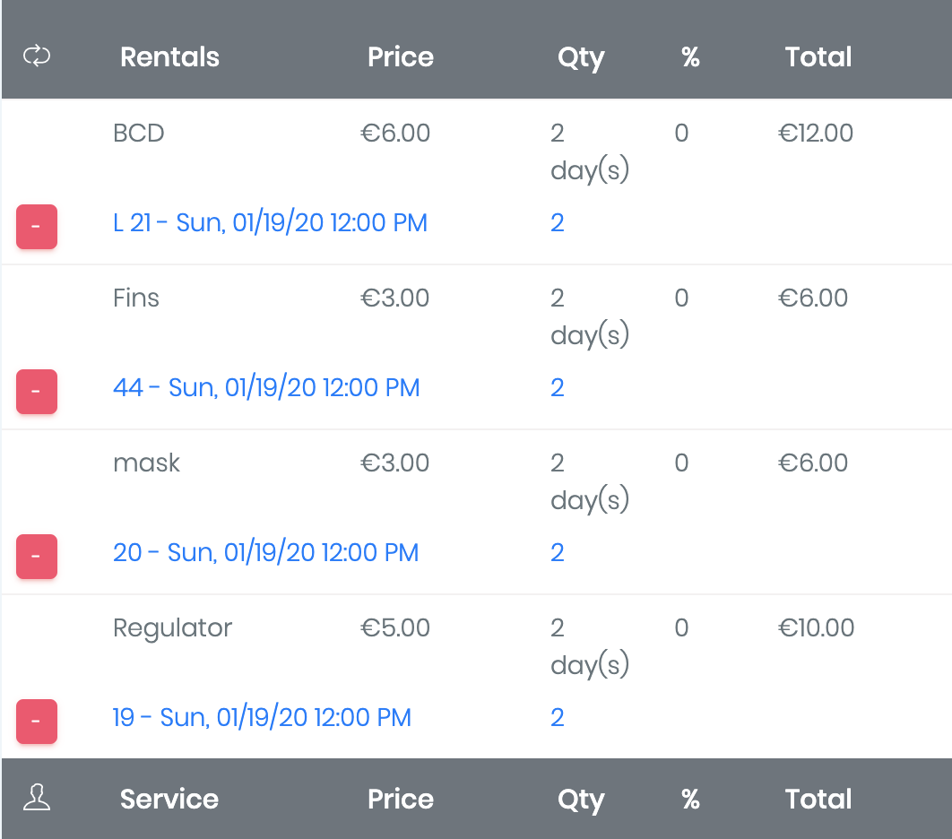The height and width of the screenshot is (839, 952).
Task: Open the L 21 BCD rental date link
Action: (x=270, y=222)
